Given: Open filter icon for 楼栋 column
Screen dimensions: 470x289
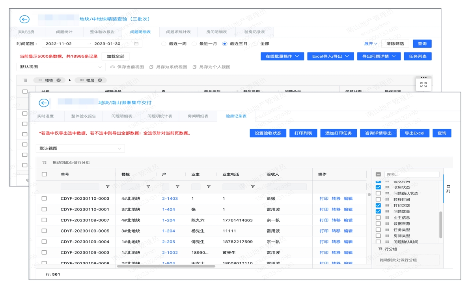Looking at the screenshot, I should pos(148,187).
